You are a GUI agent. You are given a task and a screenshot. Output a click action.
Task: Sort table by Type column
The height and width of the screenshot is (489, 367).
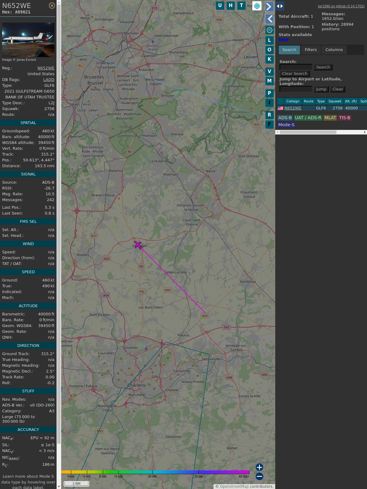321,101
